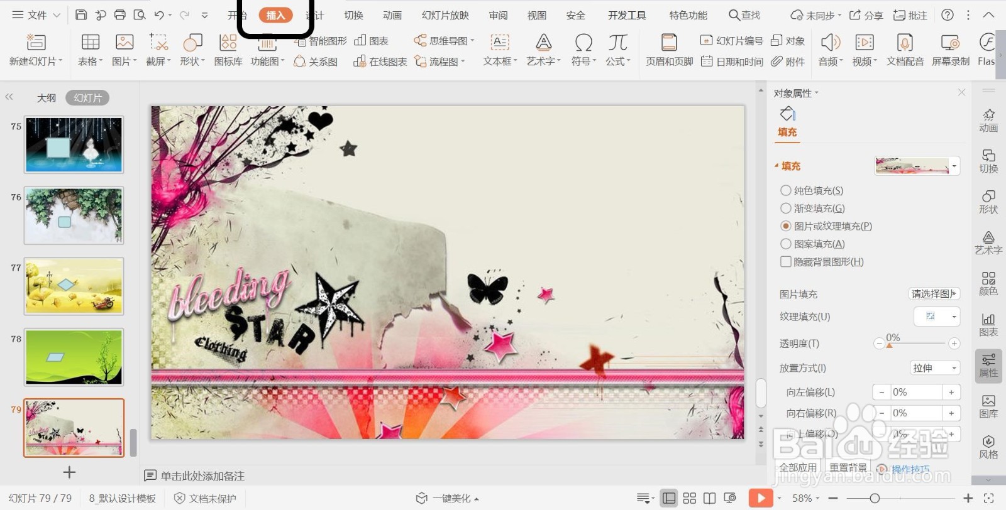The height and width of the screenshot is (510, 1006).
Task: Start slideshow with orange play button
Action: (761, 498)
